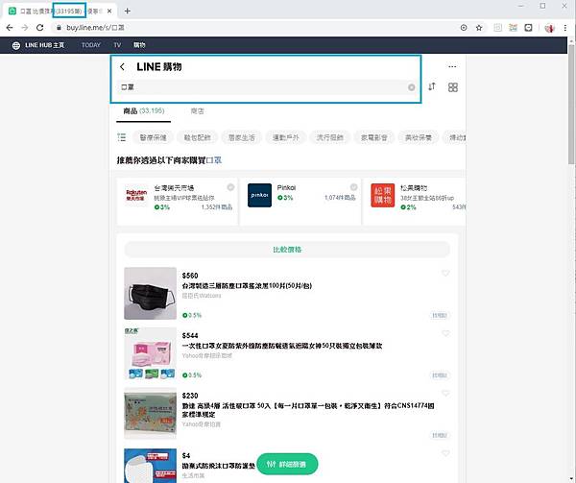Open the green 詳細篩選 filter button
576x483 pixels.
click(x=287, y=464)
